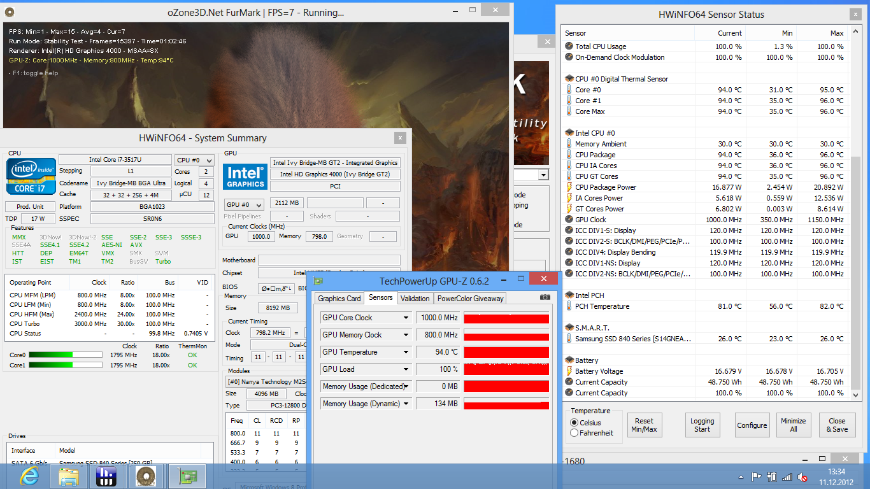The image size is (870, 489).
Task: Click the Intel Core i7 logo
Action: click(30, 176)
